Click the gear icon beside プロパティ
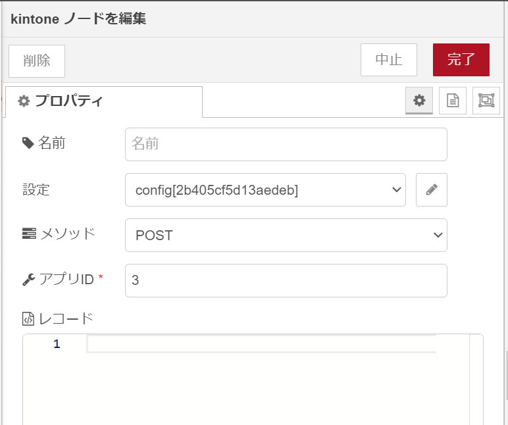This screenshot has width=508, height=425. 24,101
